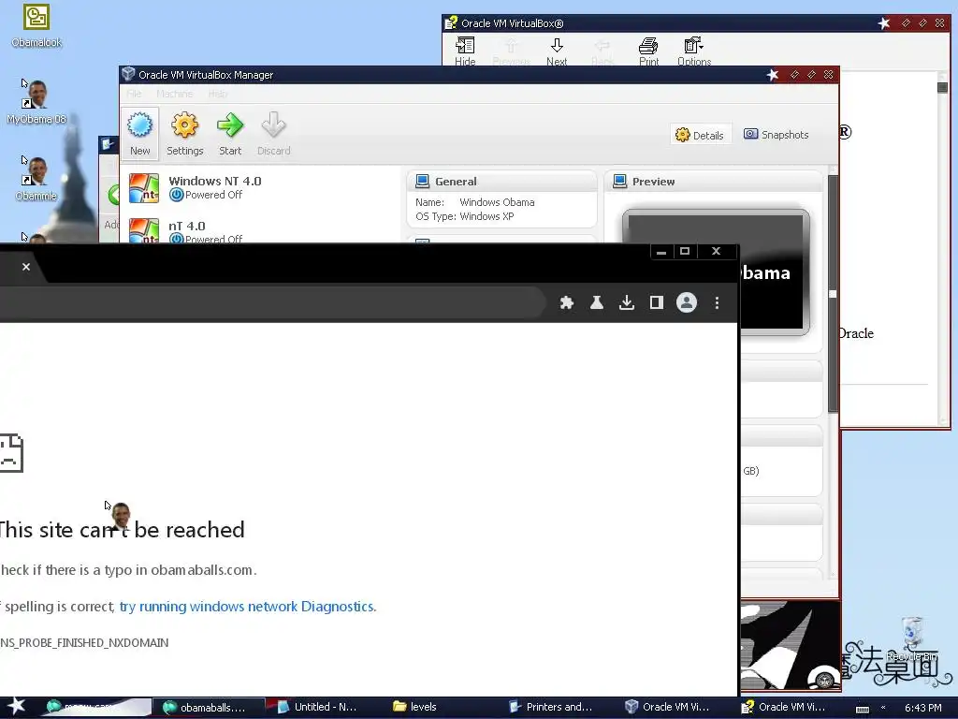
Task: Click 'Name: Windows Obama' in General section
Action: (474, 202)
